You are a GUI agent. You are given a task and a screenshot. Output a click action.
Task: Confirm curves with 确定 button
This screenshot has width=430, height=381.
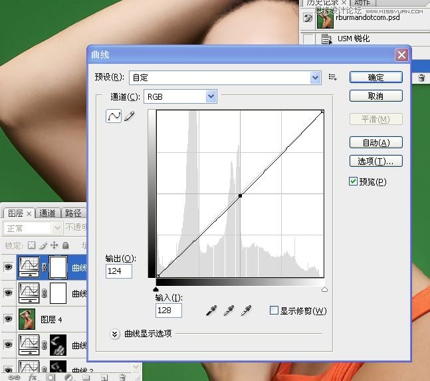click(376, 77)
